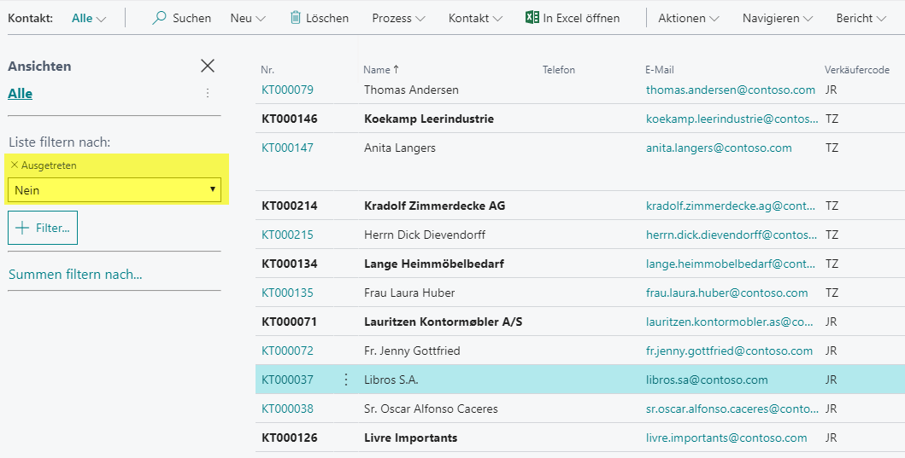Click the Excel icon in toolbar

[532, 17]
